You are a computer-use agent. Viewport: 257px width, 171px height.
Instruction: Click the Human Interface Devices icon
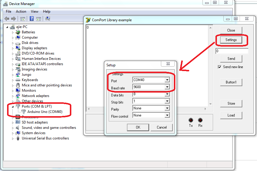(x=18, y=59)
